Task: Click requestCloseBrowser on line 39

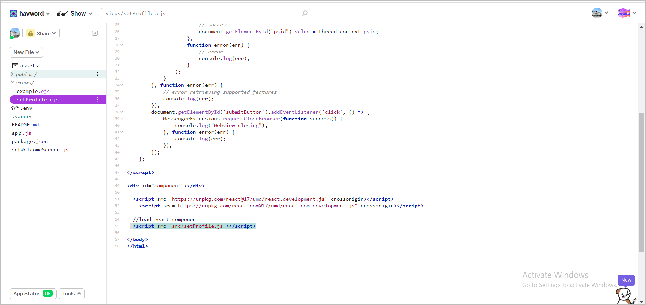Action: coord(251,119)
